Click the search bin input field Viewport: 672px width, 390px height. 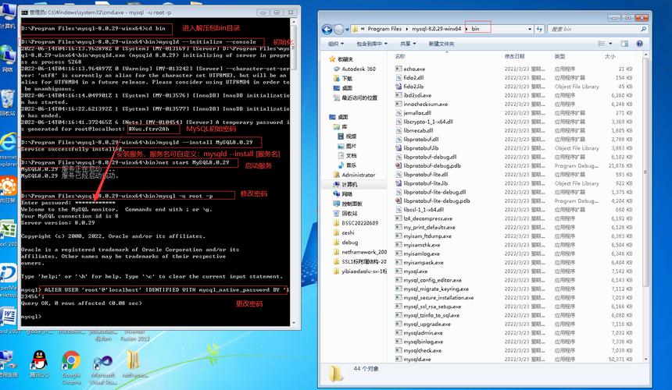(597, 29)
